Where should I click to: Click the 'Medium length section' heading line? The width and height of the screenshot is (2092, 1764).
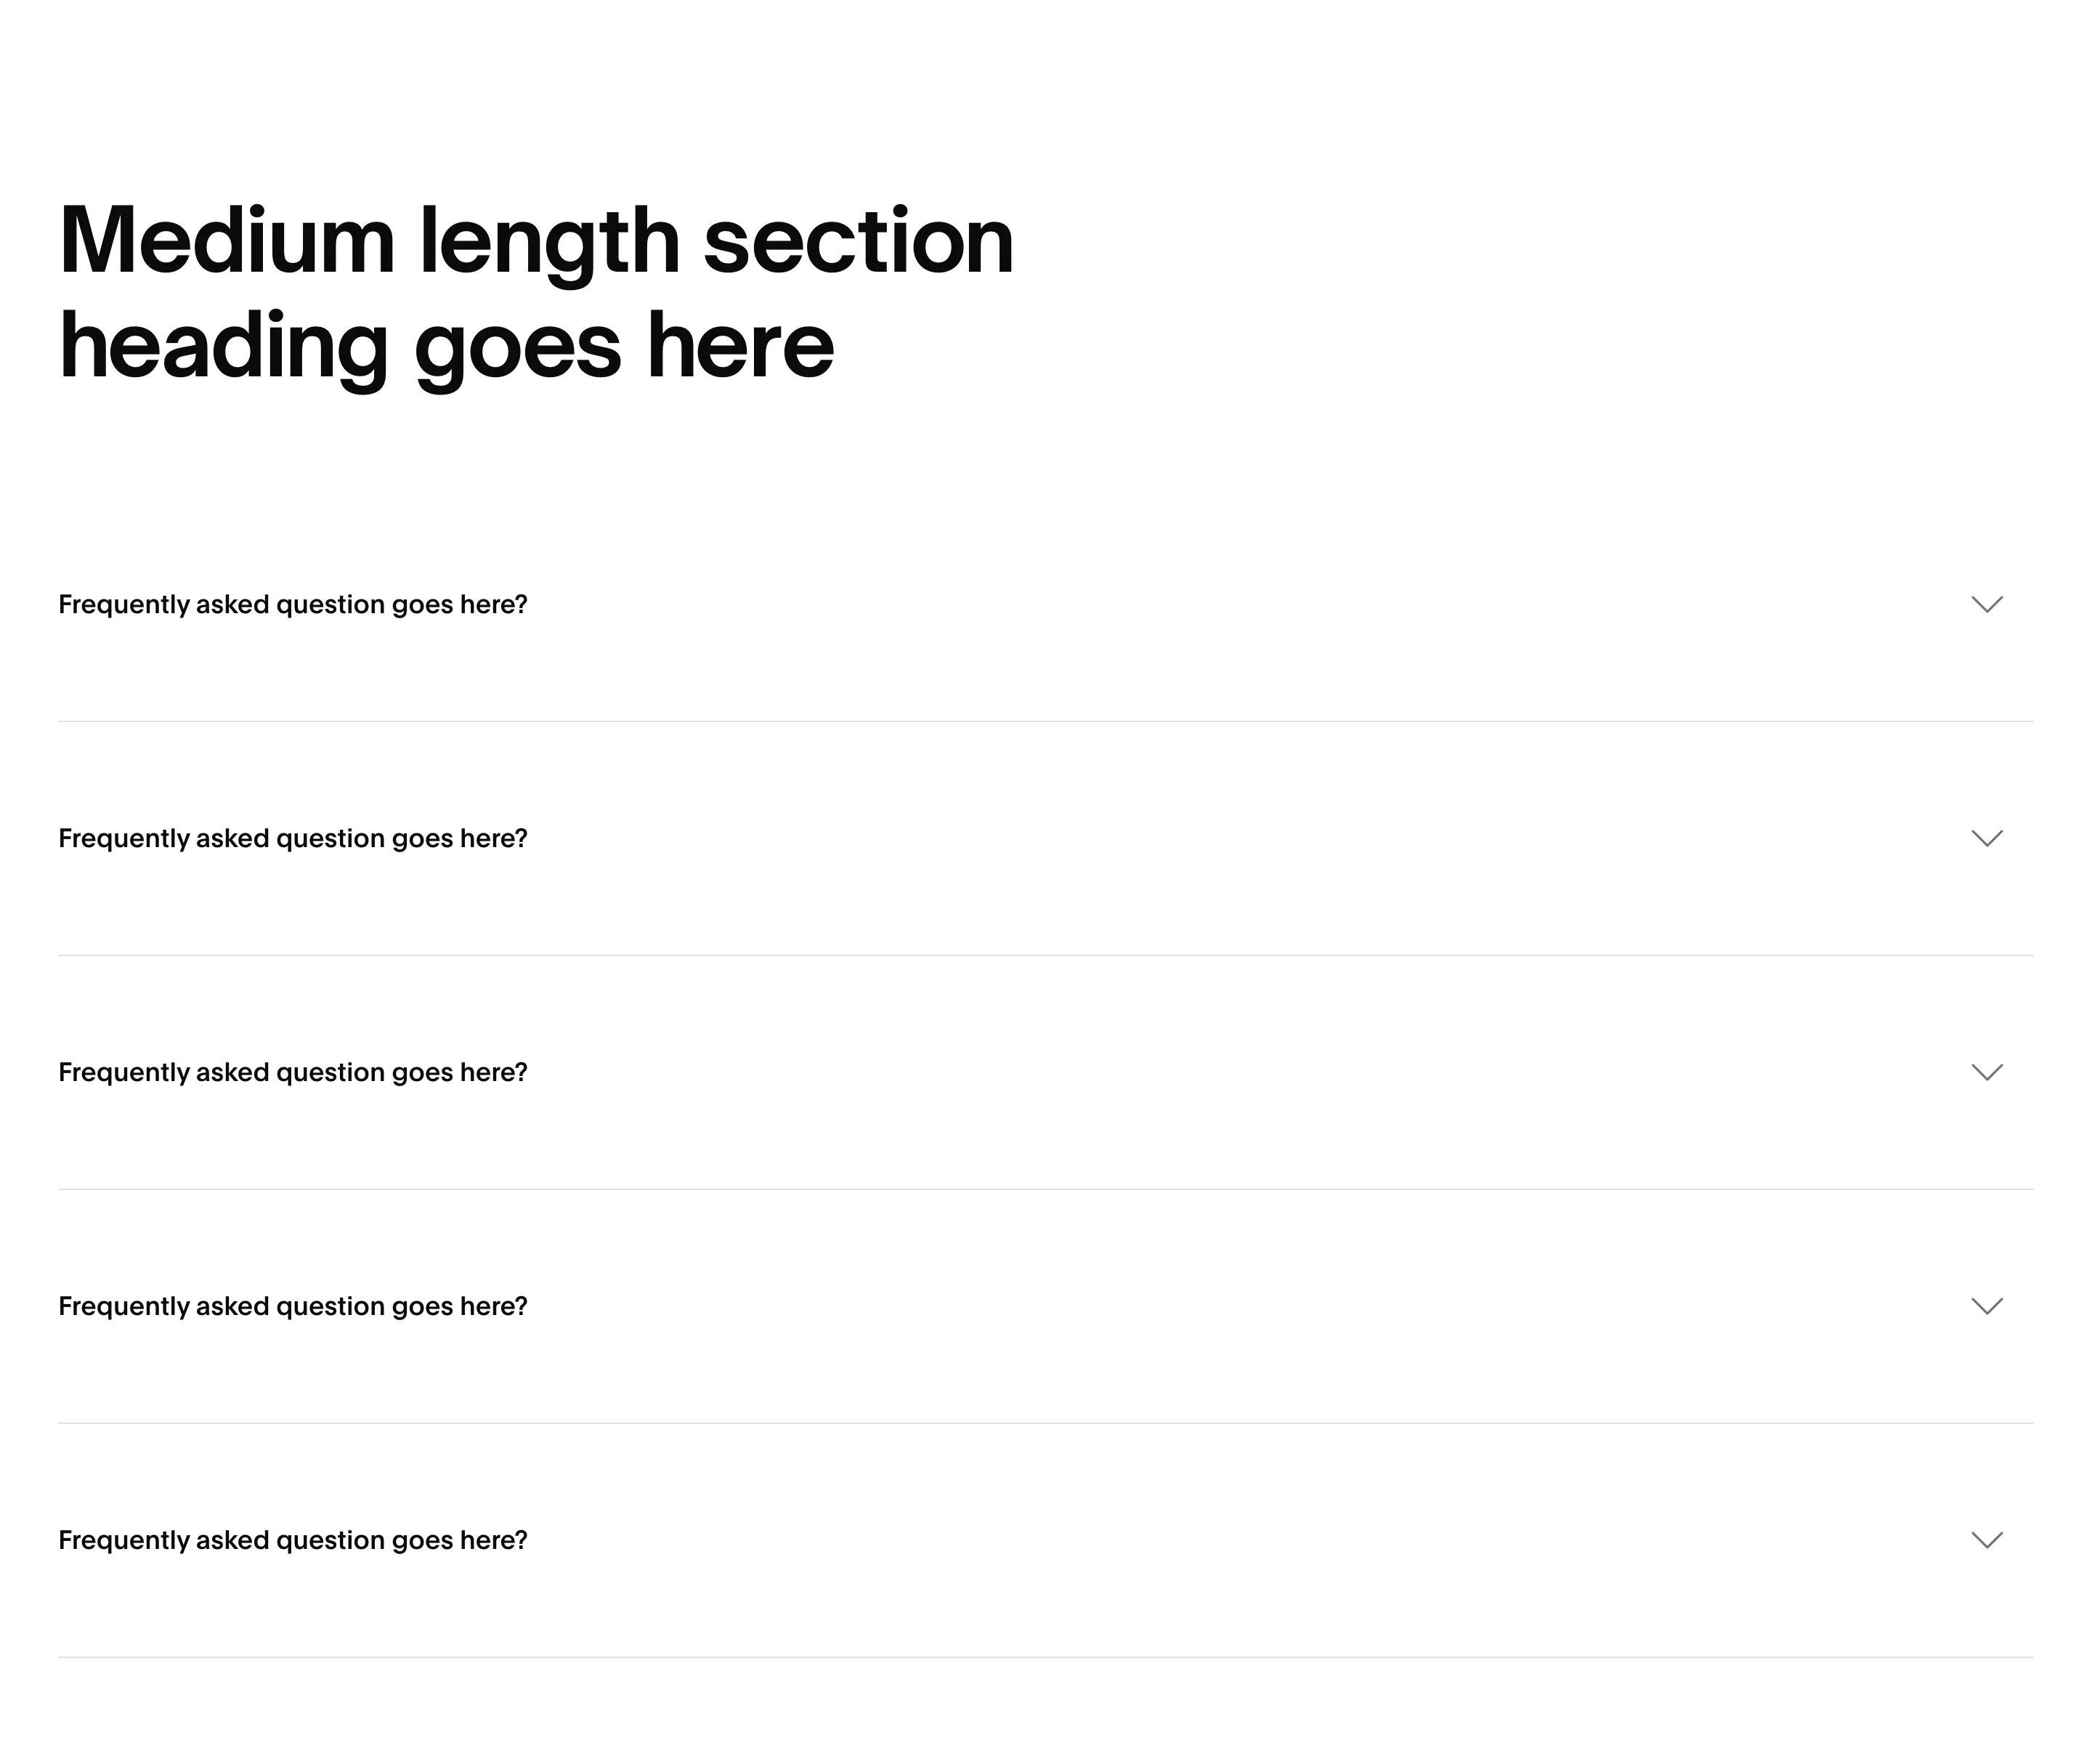(x=537, y=243)
